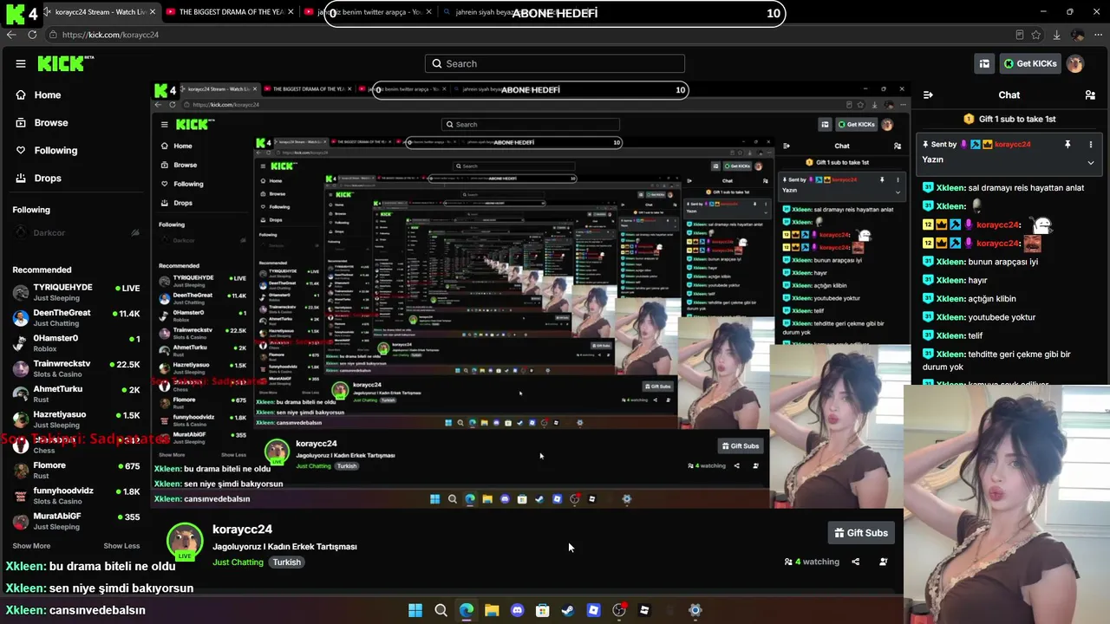Click the "Gift 1 sub to take 1st" banner
1110x624 pixels.
(x=1009, y=119)
